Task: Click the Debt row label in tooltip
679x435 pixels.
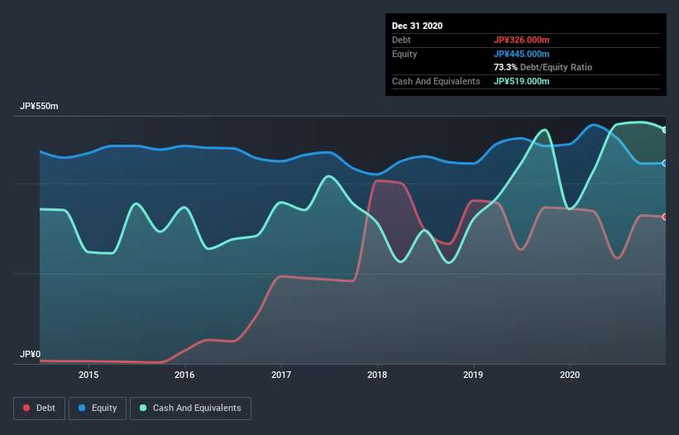Action: [x=401, y=40]
